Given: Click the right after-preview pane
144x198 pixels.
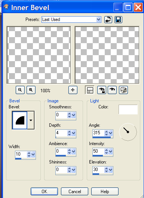Looking at the screenshot, I should [x=107, y=55].
